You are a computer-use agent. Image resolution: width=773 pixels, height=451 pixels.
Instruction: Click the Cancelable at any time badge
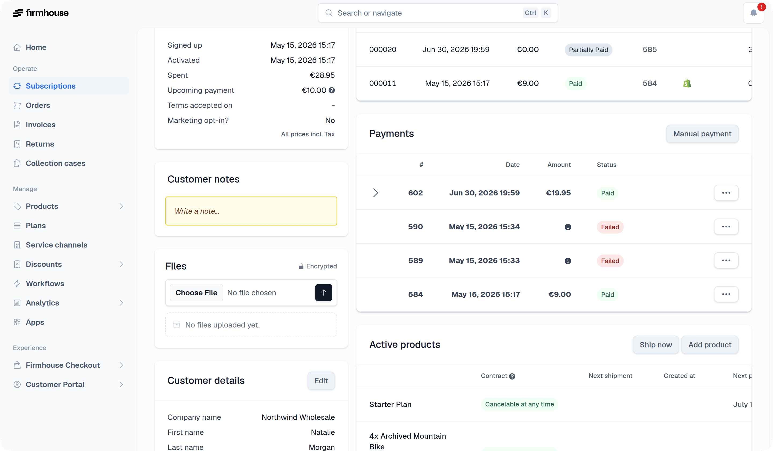(519, 404)
